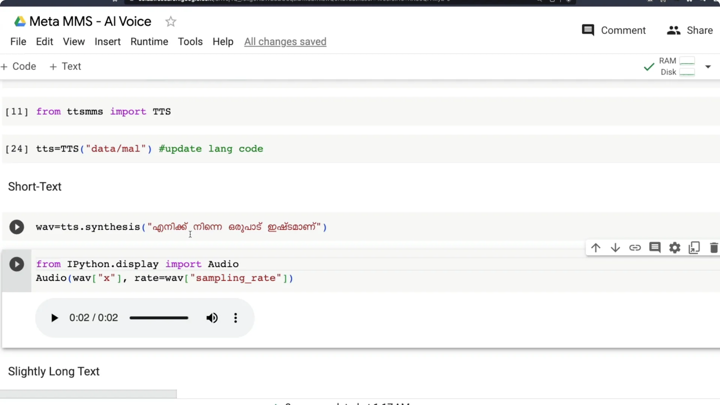Open in new tab from cell toolbar
Image resolution: width=720 pixels, height=405 pixels.
[694, 247]
